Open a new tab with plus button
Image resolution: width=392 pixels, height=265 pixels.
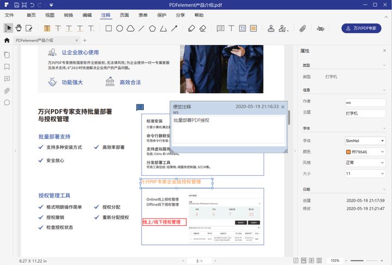point(84,40)
